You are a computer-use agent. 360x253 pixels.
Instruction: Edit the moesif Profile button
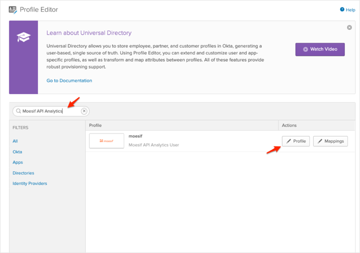[296, 141]
